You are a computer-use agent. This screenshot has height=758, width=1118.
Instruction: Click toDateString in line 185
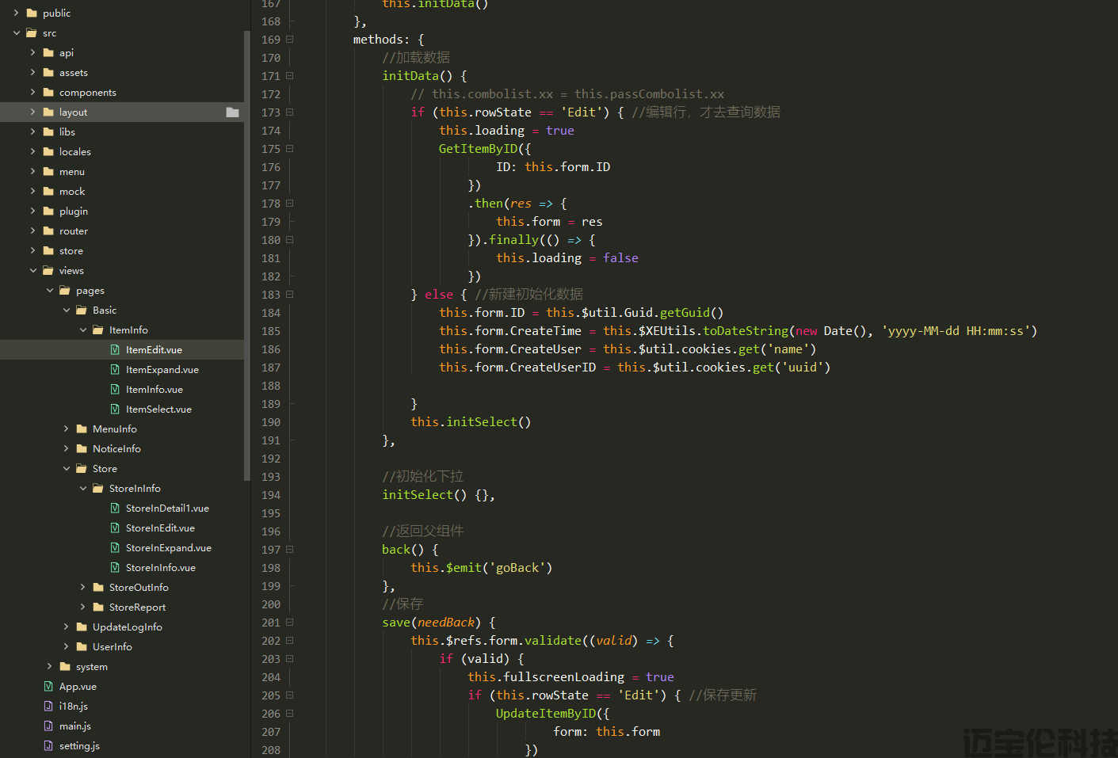(746, 331)
